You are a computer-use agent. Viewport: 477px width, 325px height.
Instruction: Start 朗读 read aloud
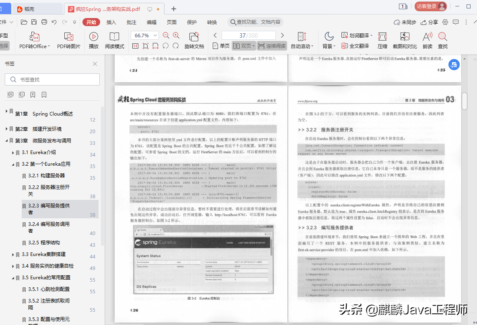(428, 41)
